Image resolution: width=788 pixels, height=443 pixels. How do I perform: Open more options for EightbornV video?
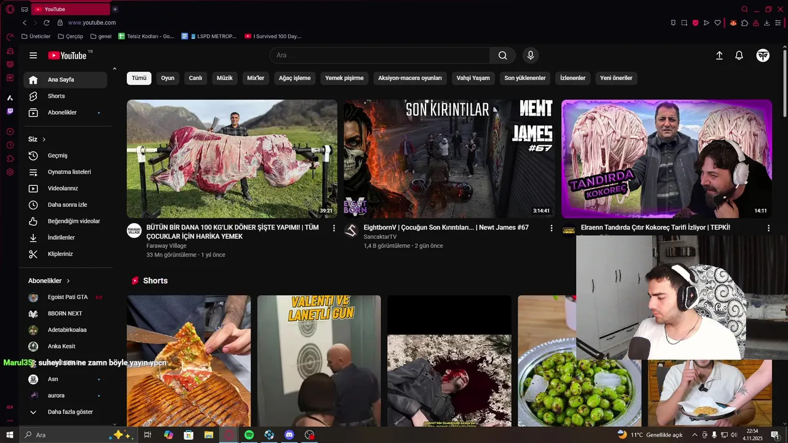click(551, 228)
